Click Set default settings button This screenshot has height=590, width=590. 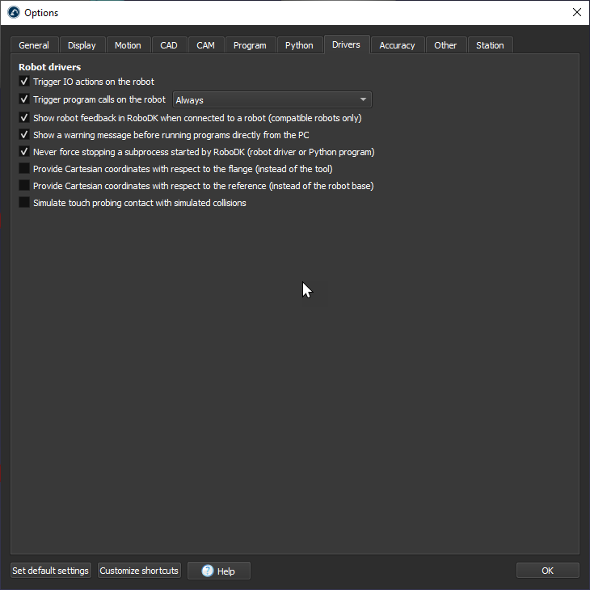click(50, 571)
